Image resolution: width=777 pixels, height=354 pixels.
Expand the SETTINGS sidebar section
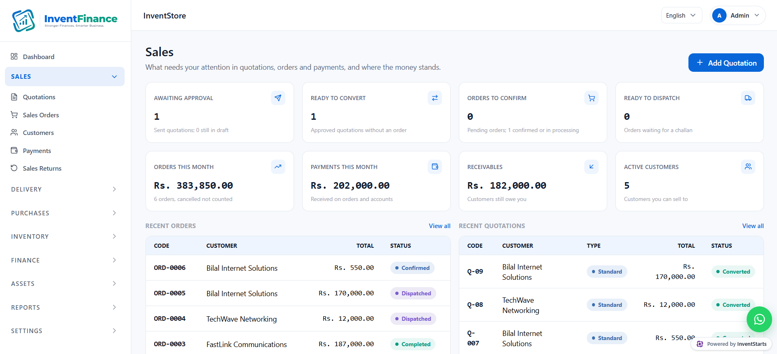coord(65,331)
